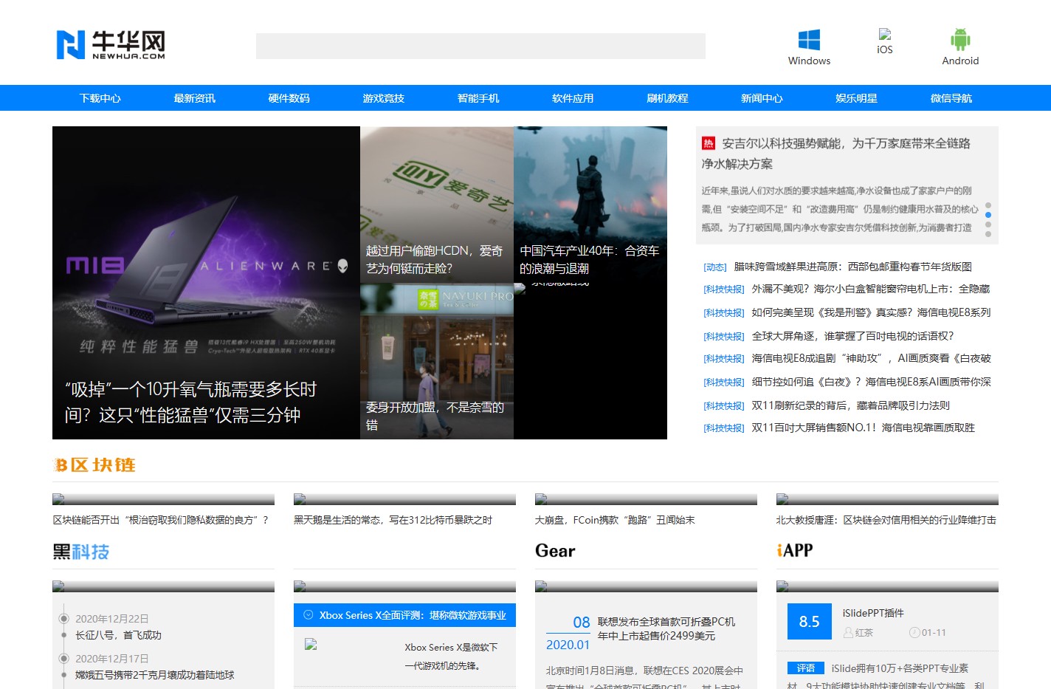This screenshot has height=689, width=1051.
Task: Open news 外漏不美观？海尔小白盒
Action: [x=871, y=289]
